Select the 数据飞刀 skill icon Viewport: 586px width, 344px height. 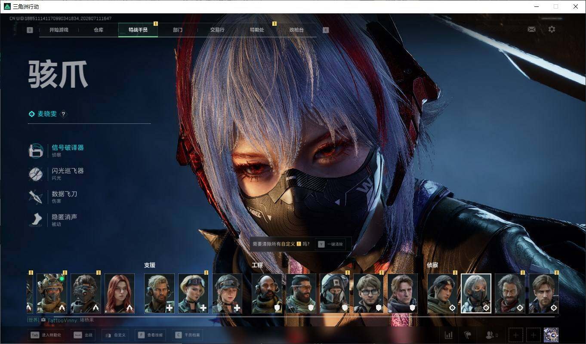tap(36, 197)
